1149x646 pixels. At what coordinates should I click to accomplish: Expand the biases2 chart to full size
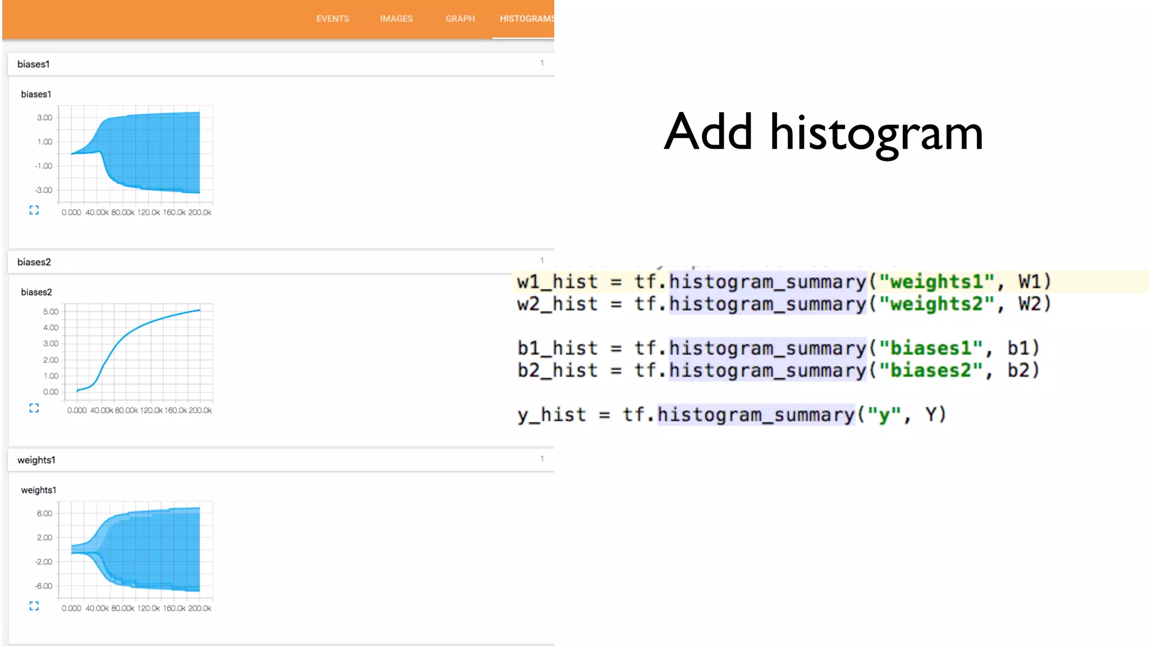pos(34,408)
